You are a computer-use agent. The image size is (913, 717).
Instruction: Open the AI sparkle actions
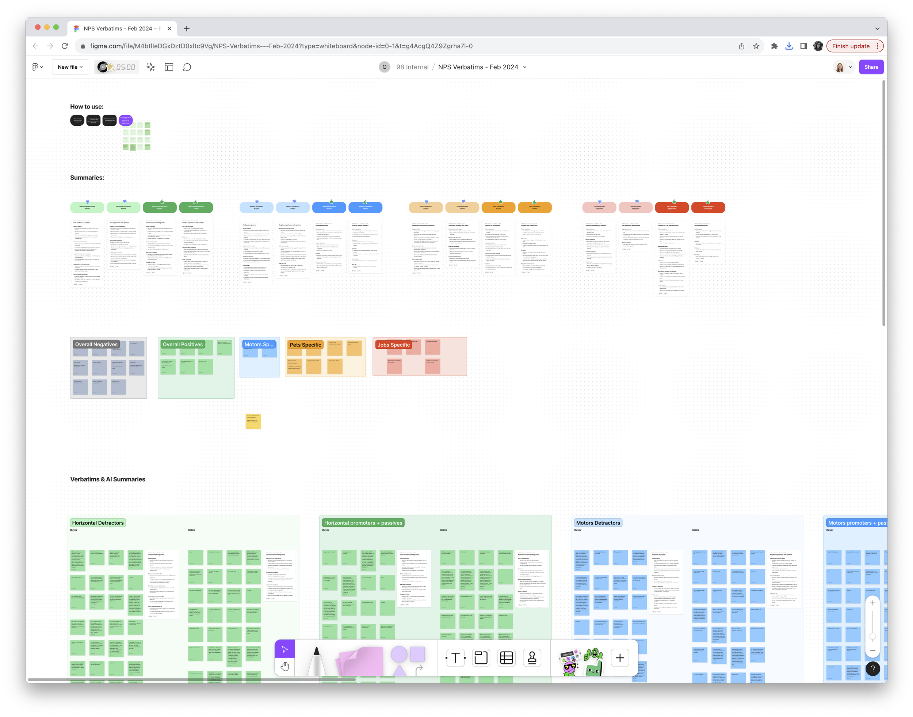(x=150, y=67)
